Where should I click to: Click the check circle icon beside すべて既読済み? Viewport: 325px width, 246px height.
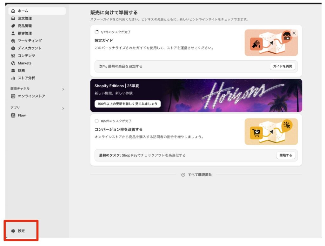point(183,175)
